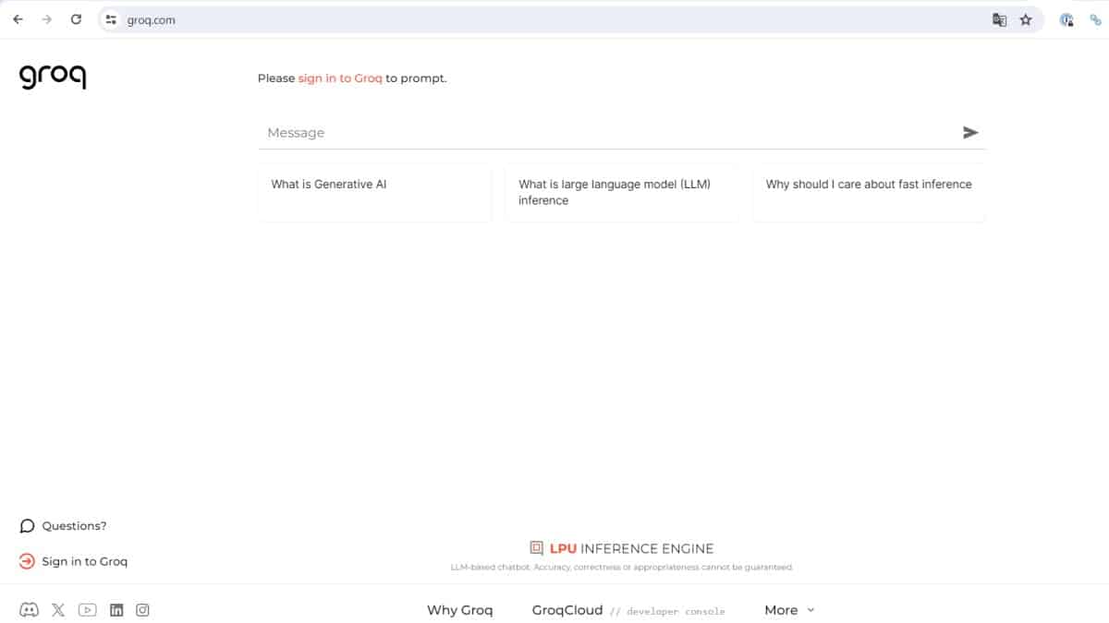The width and height of the screenshot is (1109, 623).
Task: Open Groq's YouTube channel icon
Action: coord(87,610)
